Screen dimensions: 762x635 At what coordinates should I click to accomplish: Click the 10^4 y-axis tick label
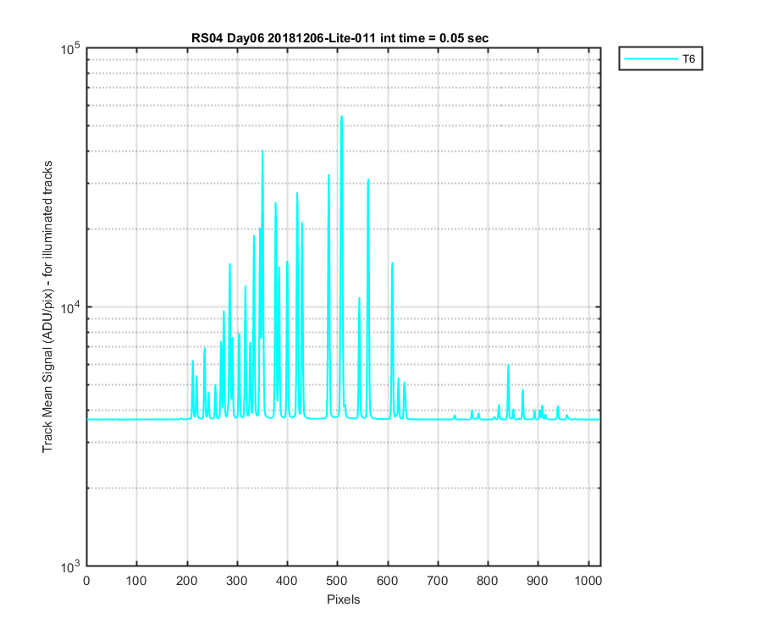point(71,307)
